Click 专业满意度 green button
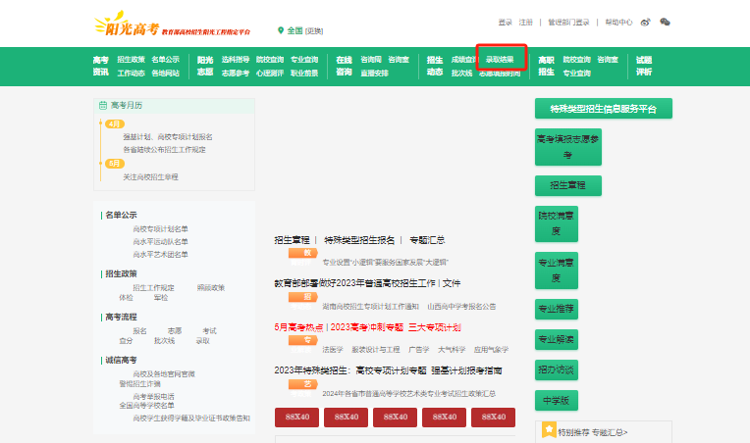The width and height of the screenshot is (750, 443). pyautogui.click(x=557, y=271)
